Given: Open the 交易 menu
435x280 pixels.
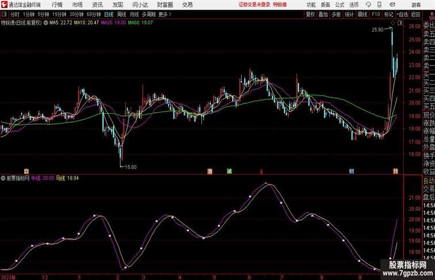Looking at the screenshot, I should point(188,5).
